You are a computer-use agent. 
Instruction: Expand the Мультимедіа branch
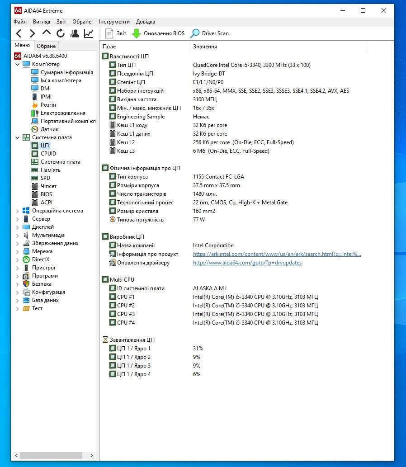click(x=17, y=235)
